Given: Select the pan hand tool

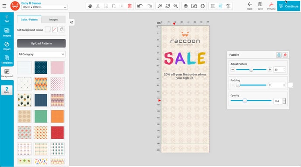Looking at the screenshot, I should 90,6.
